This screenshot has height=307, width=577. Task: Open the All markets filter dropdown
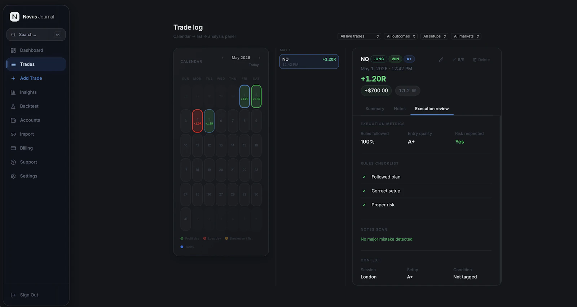pyautogui.click(x=466, y=36)
